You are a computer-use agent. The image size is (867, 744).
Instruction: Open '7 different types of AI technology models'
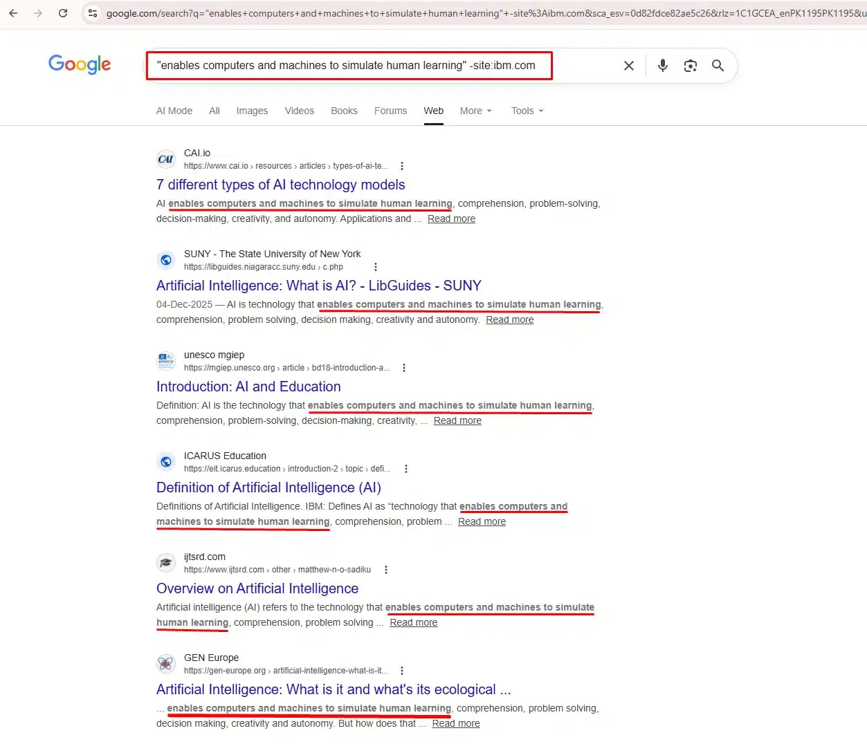pos(281,185)
